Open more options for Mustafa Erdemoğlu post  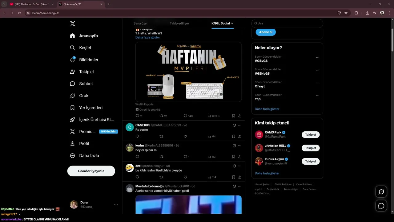(x=240, y=186)
